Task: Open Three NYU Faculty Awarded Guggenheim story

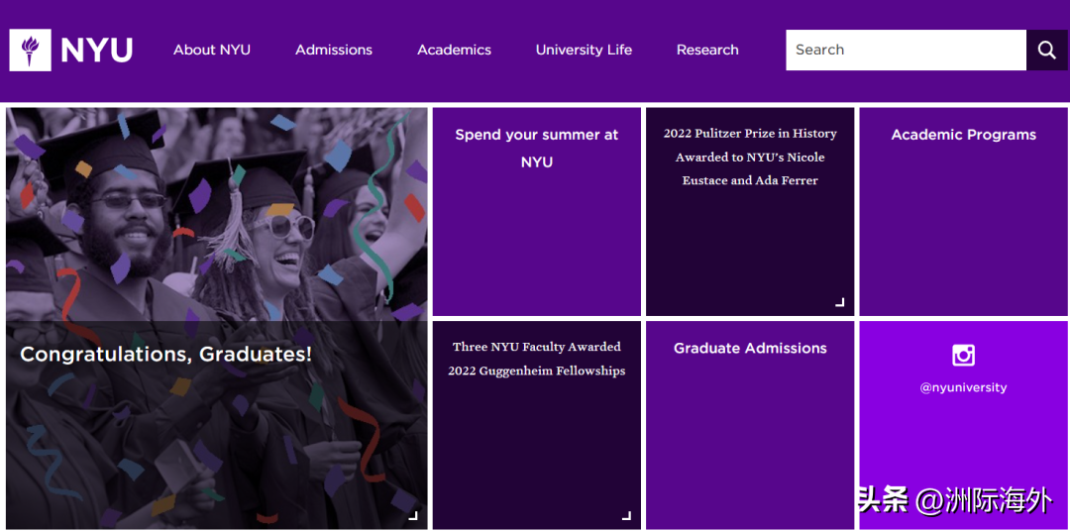Action: pyautogui.click(x=536, y=359)
